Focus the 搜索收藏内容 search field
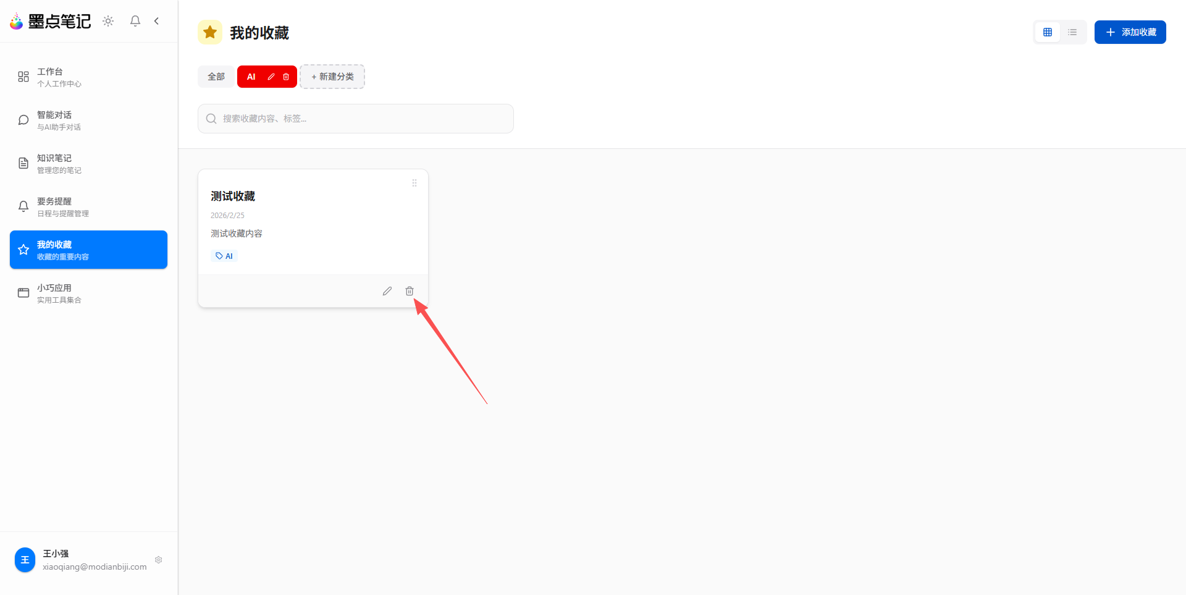The height and width of the screenshot is (595, 1186). click(356, 119)
